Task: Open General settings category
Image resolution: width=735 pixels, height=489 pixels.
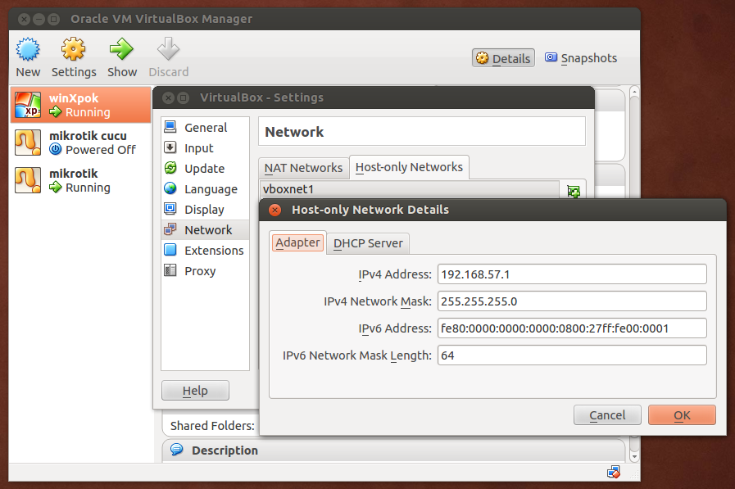Action: 206,128
